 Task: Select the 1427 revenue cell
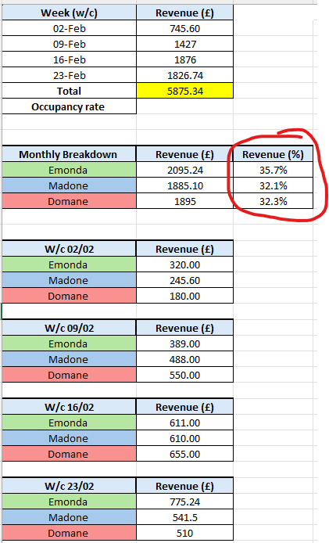coord(184,44)
